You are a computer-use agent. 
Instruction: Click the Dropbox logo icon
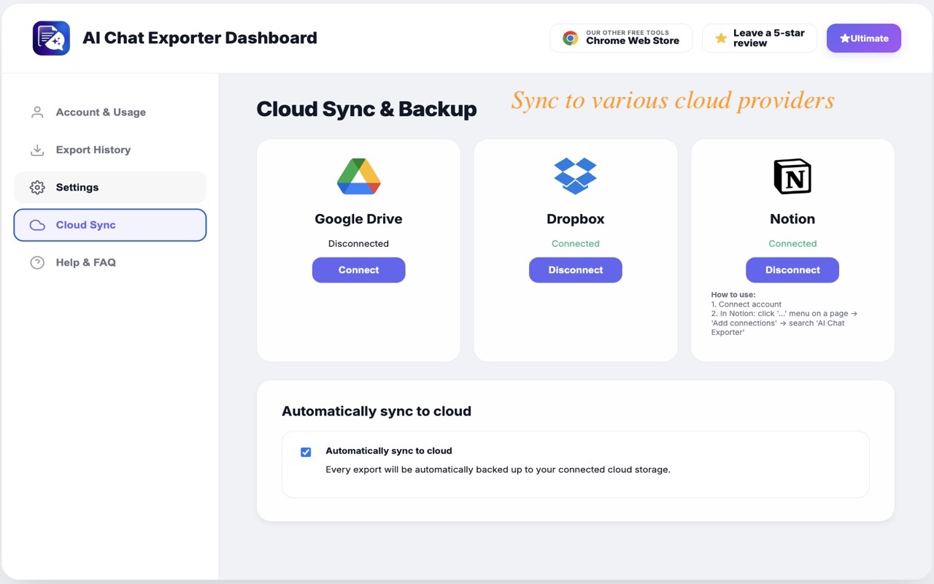pos(575,177)
